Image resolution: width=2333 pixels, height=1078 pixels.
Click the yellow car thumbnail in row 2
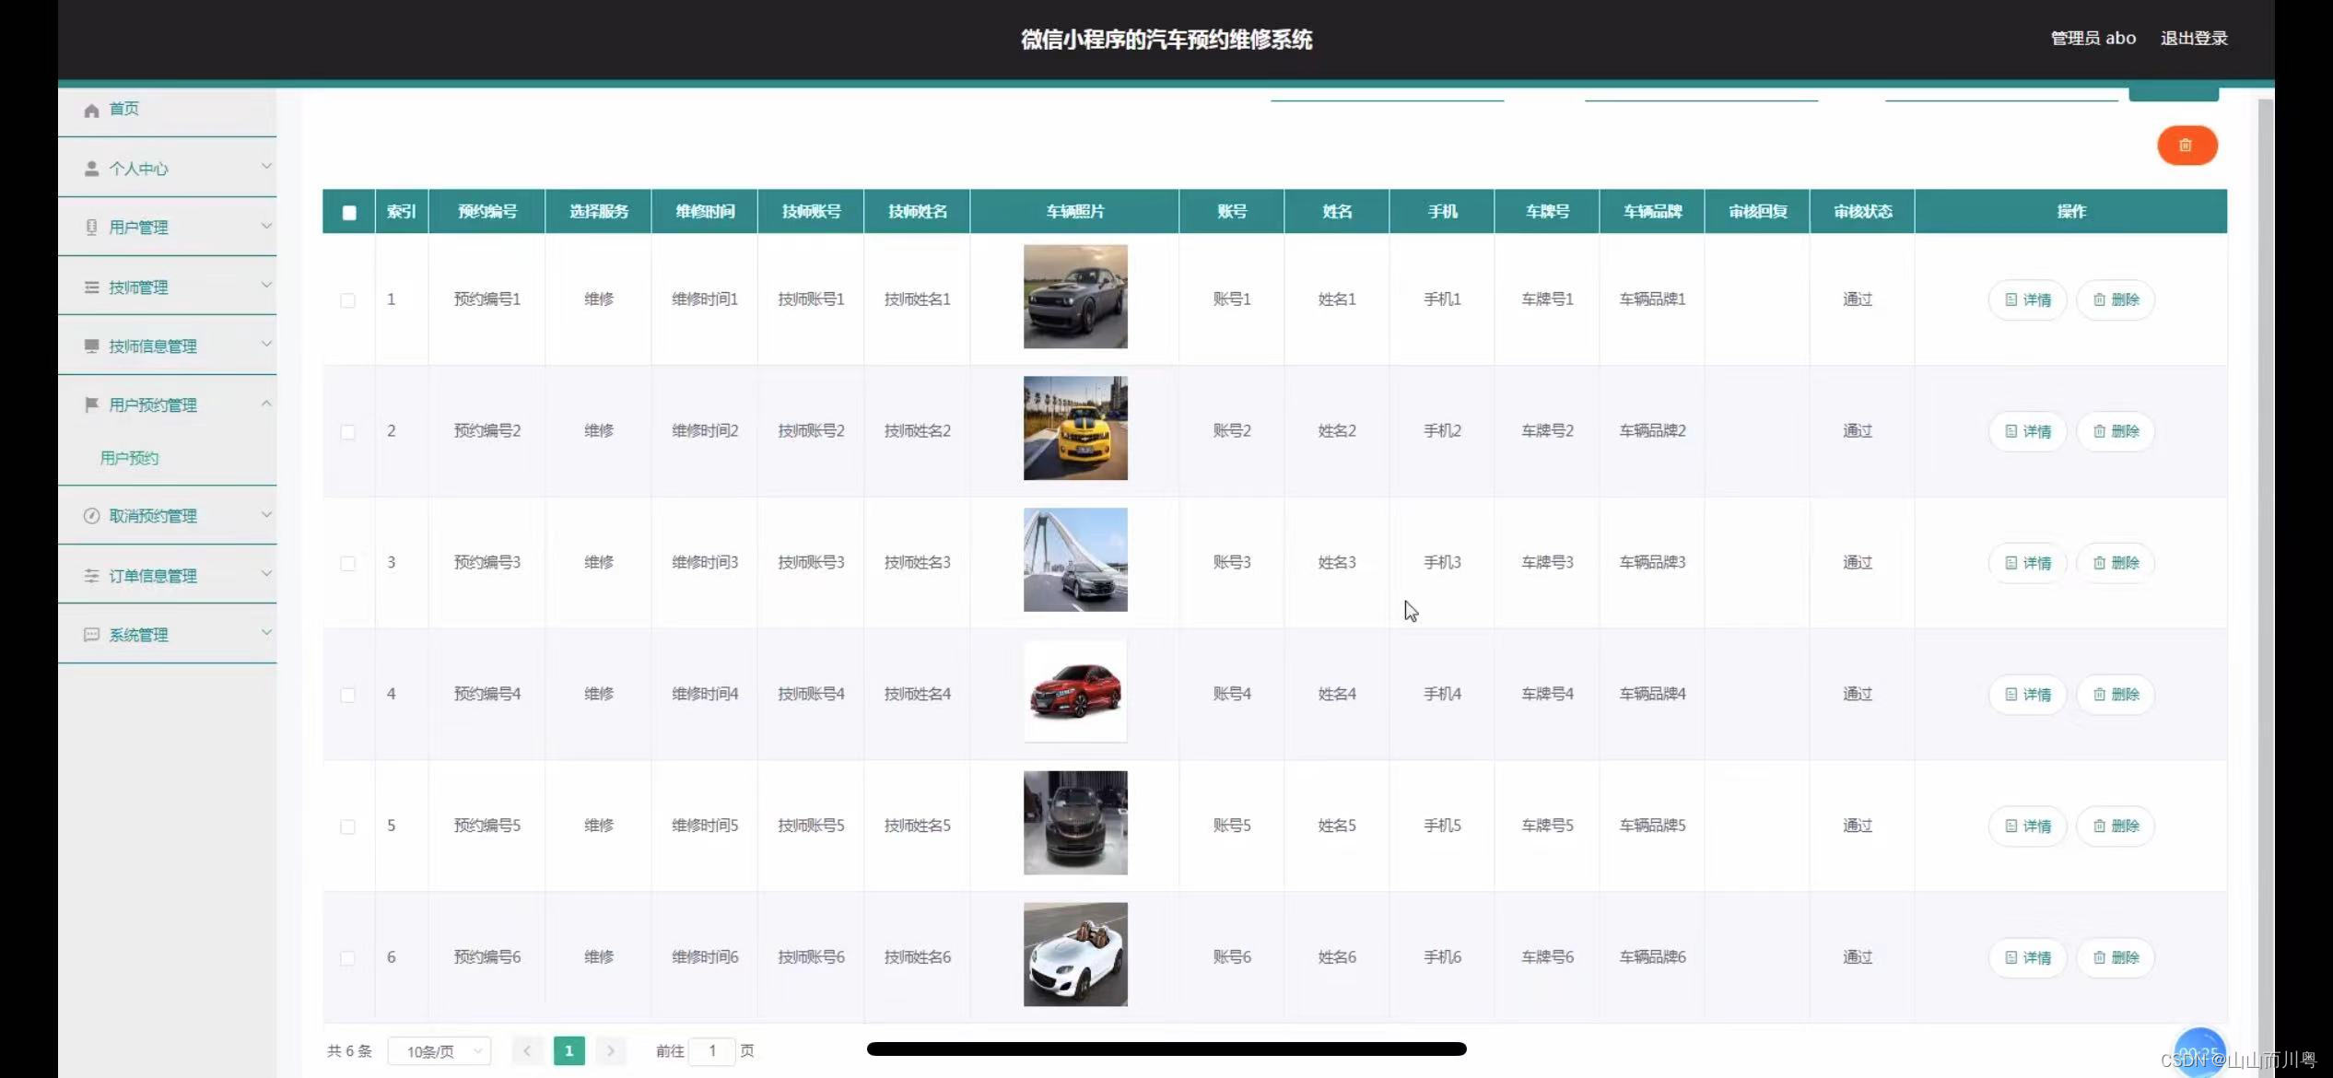pyautogui.click(x=1075, y=428)
